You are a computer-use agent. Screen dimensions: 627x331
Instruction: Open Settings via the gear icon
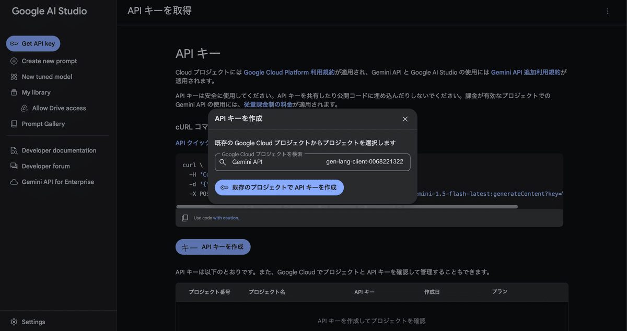point(13,322)
